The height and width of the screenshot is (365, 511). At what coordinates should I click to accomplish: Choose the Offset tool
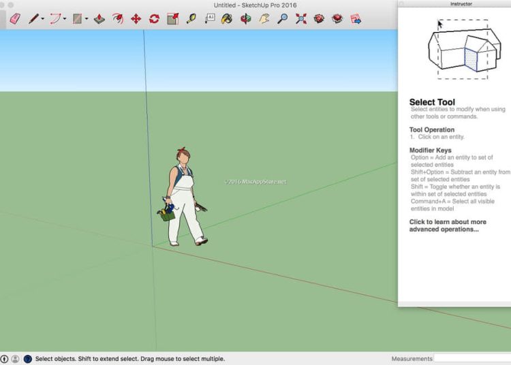(x=117, y=19)
